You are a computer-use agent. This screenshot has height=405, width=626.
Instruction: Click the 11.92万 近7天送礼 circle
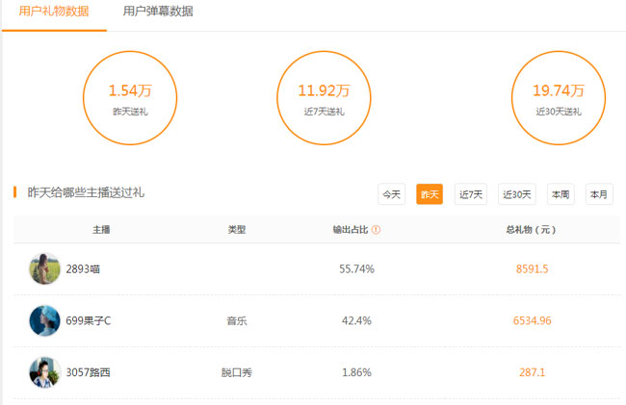[323, 98]
